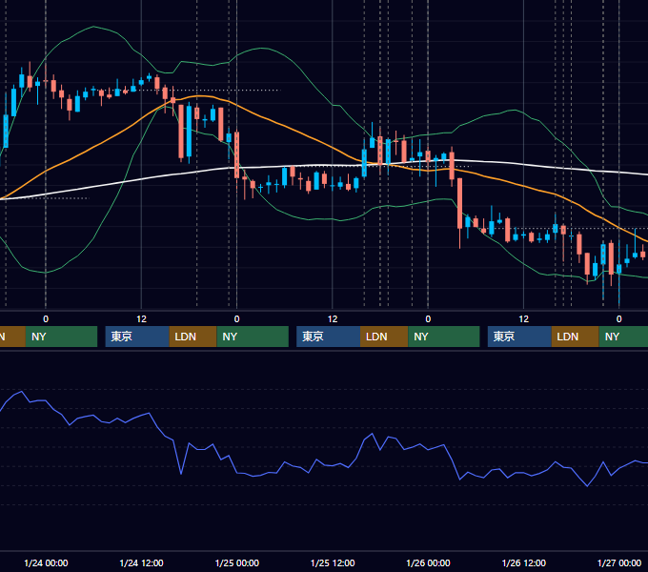This screenshot has width=648, height=572.
Task: Select the NY session block starting 1/27 00:00
Action: click(623, 337)
